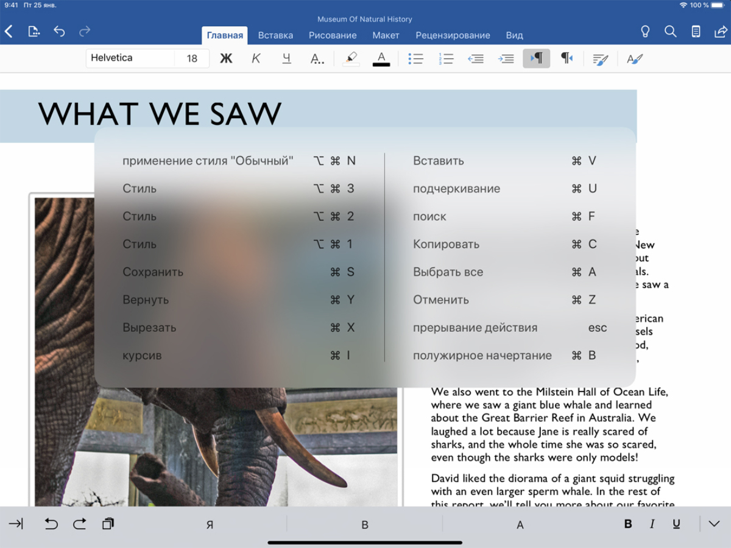The height and width of the screenshot is (548, 731).
Task: Open the search magnifier icon
Action: [670, 32]
